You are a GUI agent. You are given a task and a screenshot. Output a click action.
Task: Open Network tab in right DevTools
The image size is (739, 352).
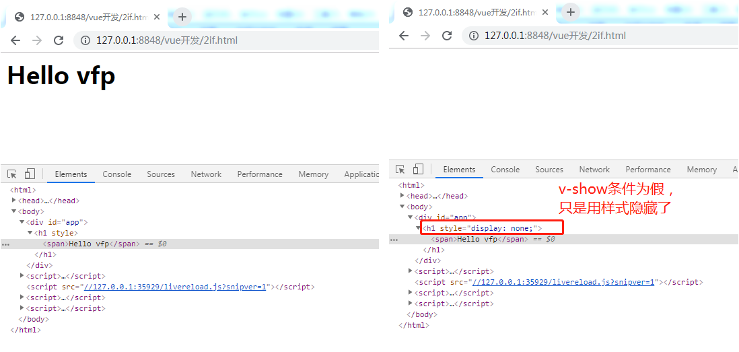(x=594, y=170)
